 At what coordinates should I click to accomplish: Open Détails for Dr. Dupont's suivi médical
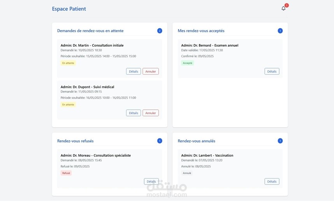[134, 113]
